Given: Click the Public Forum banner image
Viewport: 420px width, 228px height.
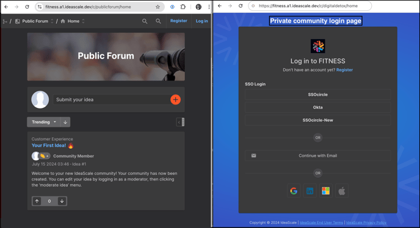Looking at the screenshot, I should [106, 57].
